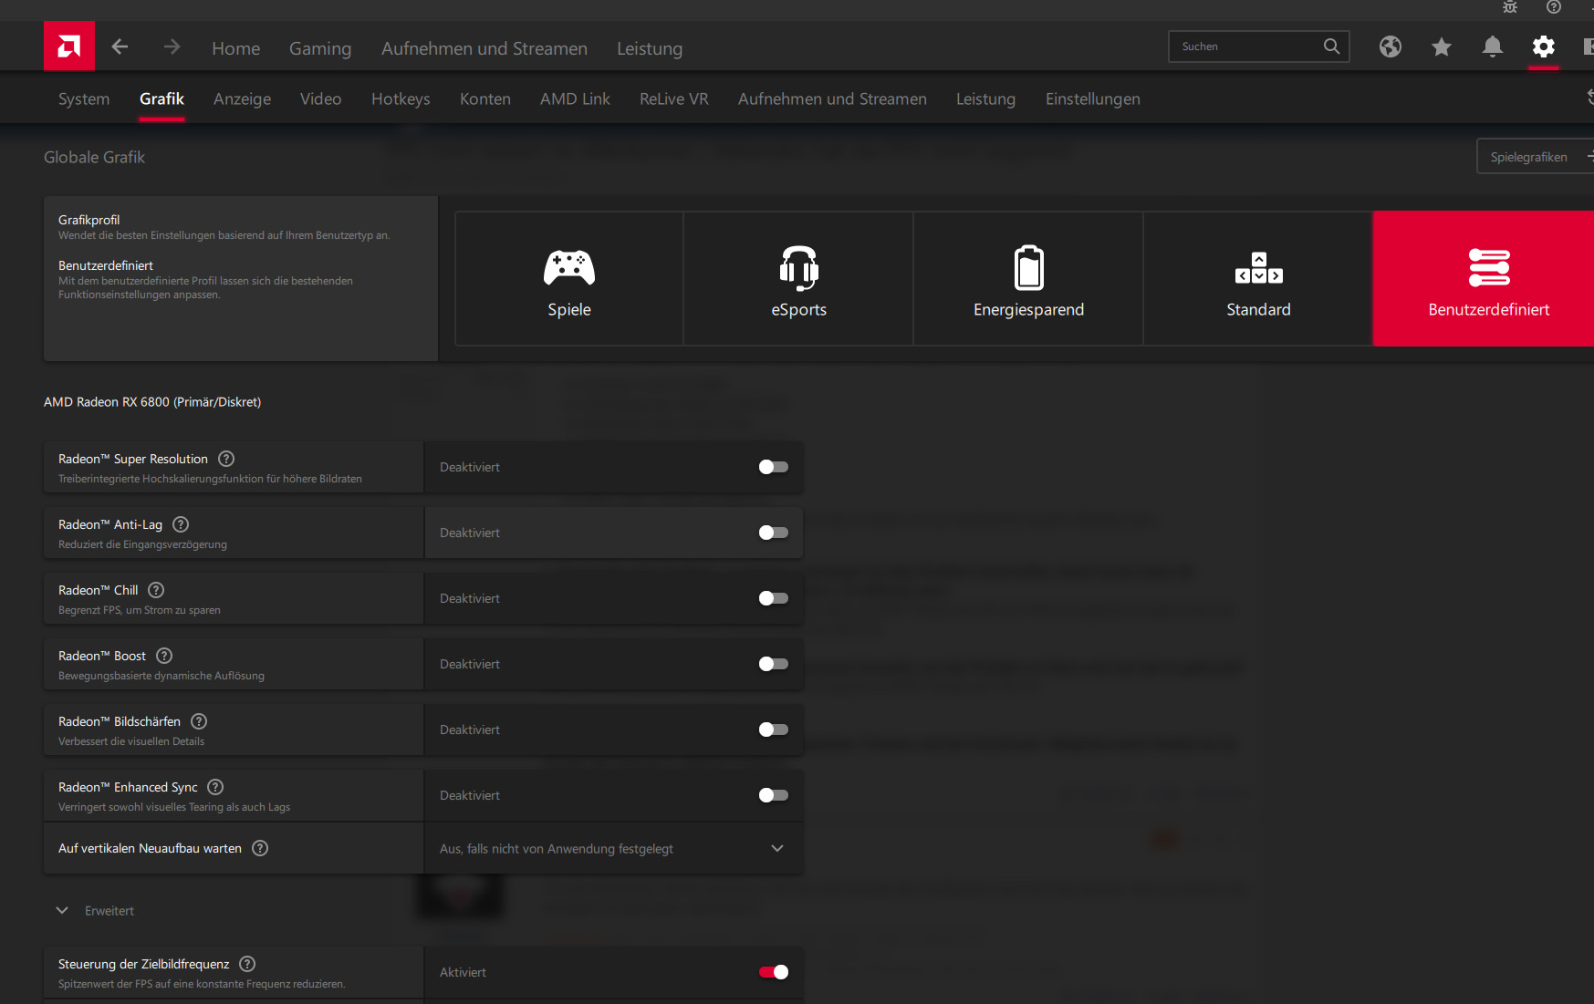Screen dimensions: 1594x1004
Task: Click the search magnifier icon
Action: click(x=1331, y=47)
